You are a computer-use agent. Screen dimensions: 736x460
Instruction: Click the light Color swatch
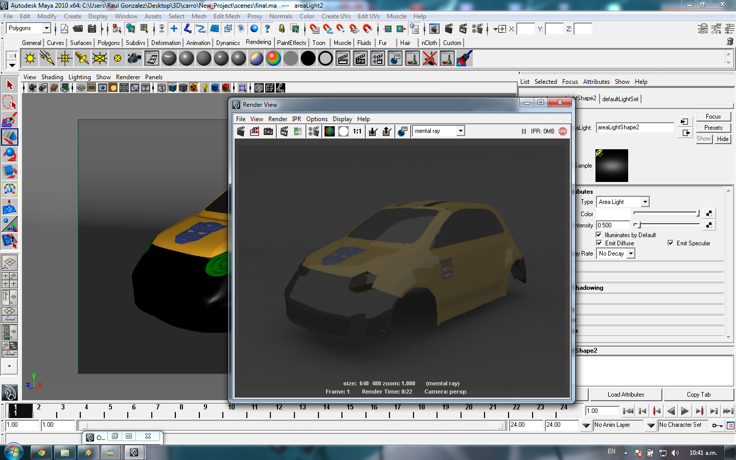coord(613,214)
